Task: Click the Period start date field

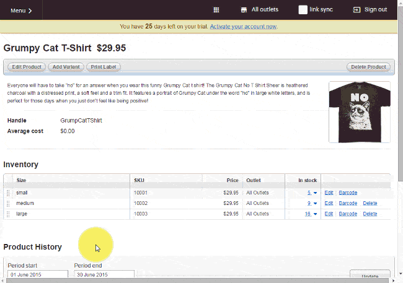Action: pyautogui.click(x=37, y=274)
